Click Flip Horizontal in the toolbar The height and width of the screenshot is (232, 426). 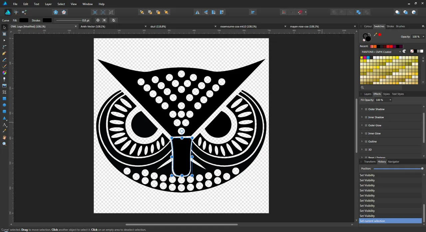[x=197, y=12]
